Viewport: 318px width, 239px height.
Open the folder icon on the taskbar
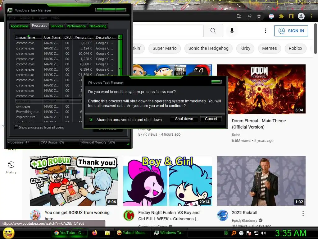pos(107,233)
